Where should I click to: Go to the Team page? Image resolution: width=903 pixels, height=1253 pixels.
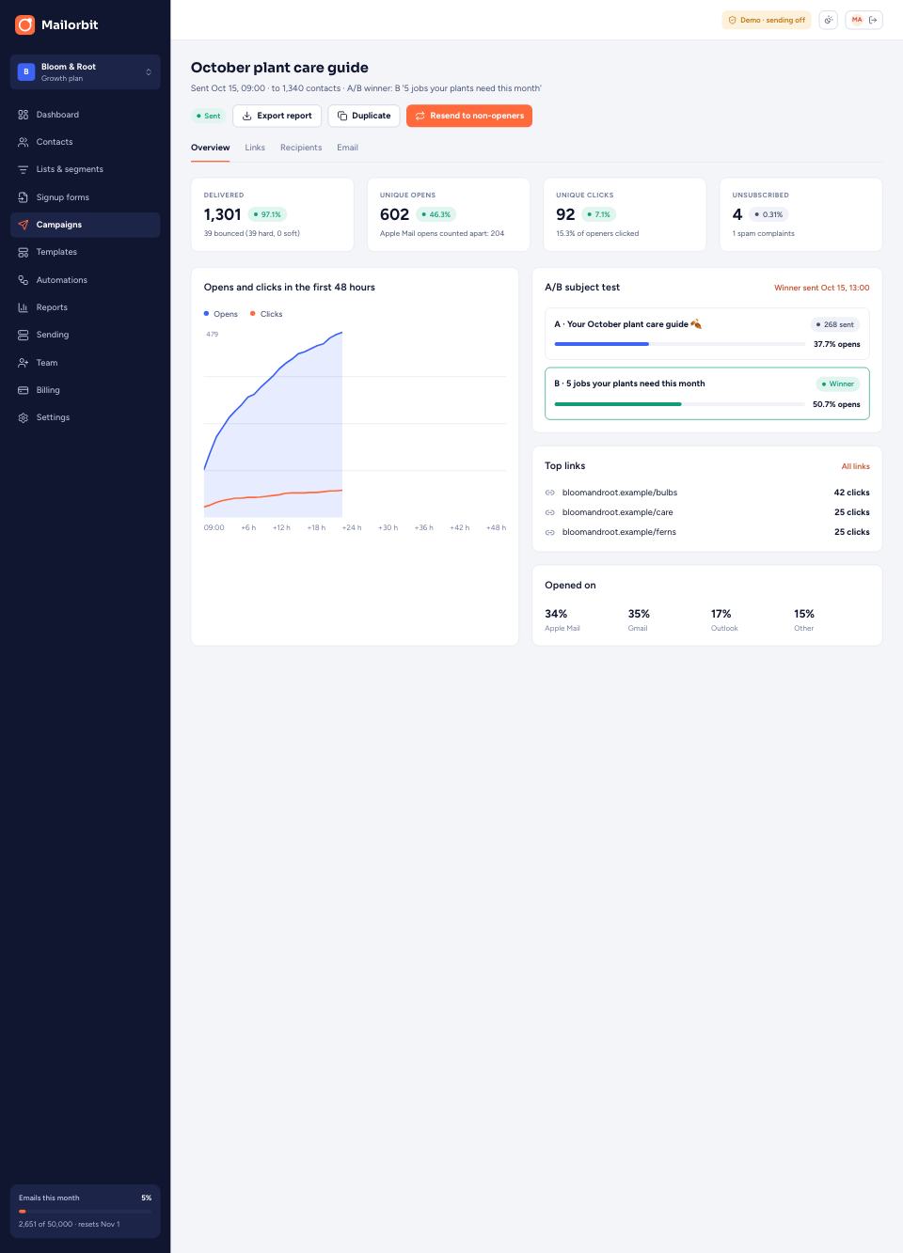(85, 363)
